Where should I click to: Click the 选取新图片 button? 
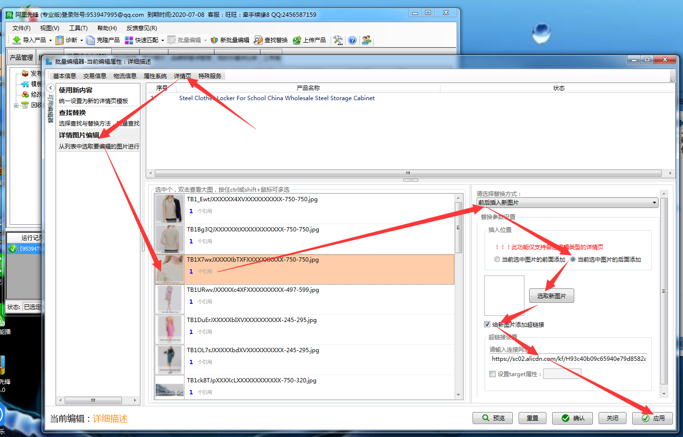click(x=551, y=296)
